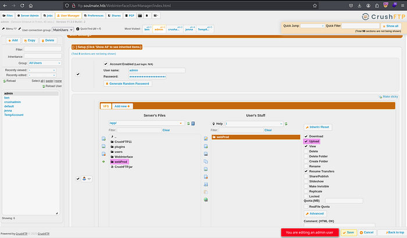Open the Shares tab
This screenshot has height=238, width=407.
114,16
